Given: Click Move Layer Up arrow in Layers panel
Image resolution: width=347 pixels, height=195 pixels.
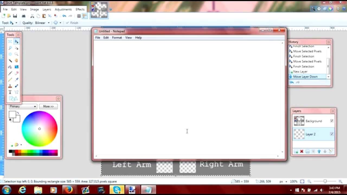Looking at the screenshot, I should coord(319,151).
